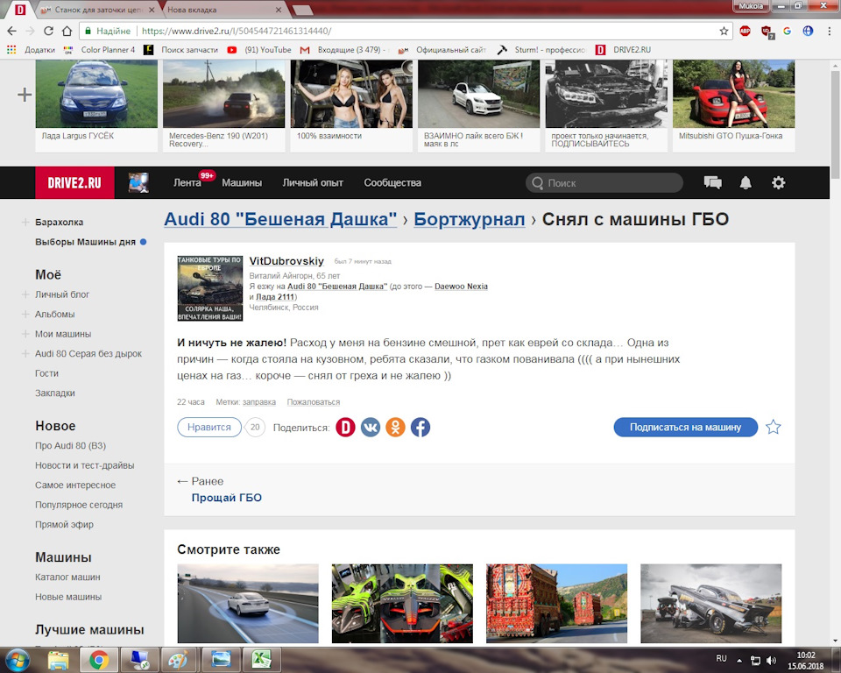Open the Каталог машин sidebar link
Viewport: 841px width, 673px height.
[x=67, y=577]
